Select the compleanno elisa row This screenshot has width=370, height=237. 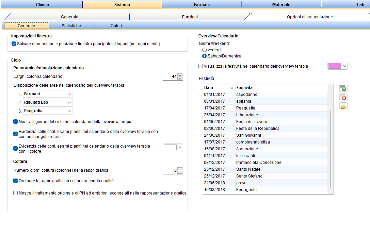(266, 142)
